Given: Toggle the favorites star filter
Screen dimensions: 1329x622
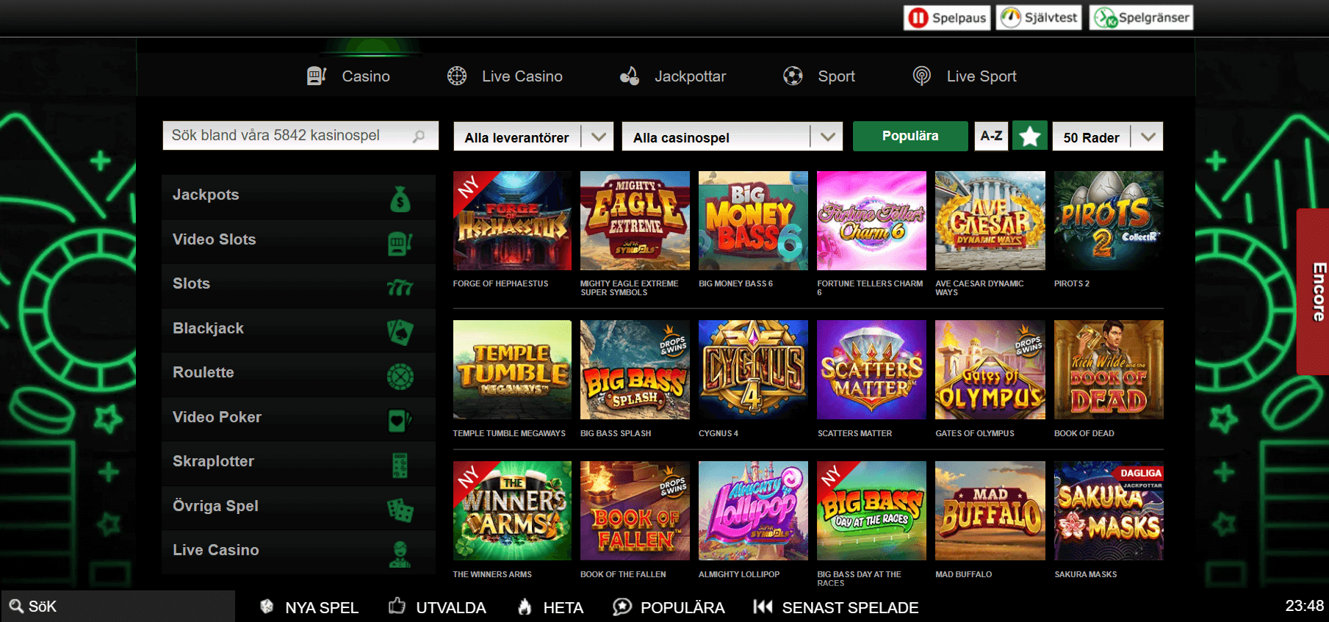Looking at the screenshot, I should 1030,136.
